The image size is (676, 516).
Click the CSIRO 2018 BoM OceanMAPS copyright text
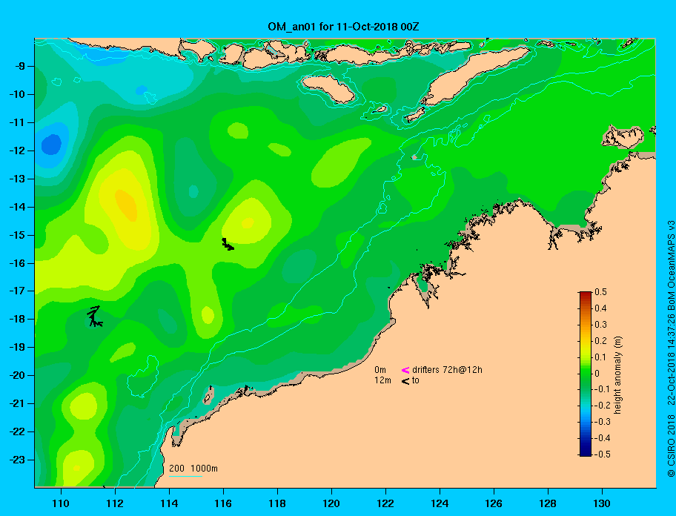671,348
